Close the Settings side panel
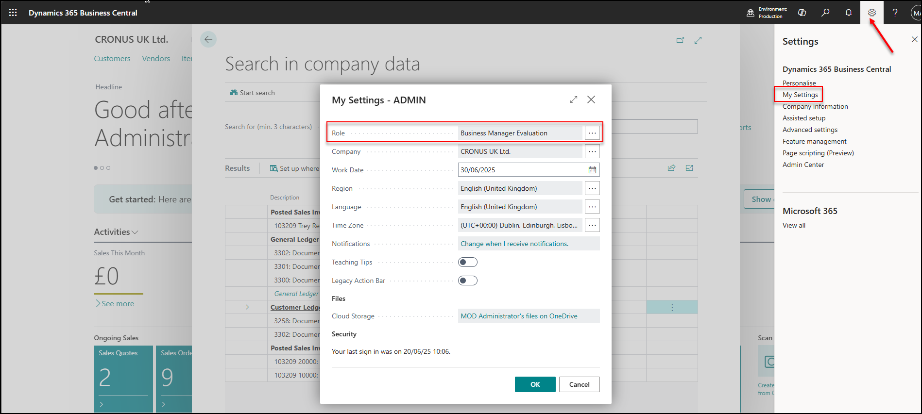 tap(915, 39)
